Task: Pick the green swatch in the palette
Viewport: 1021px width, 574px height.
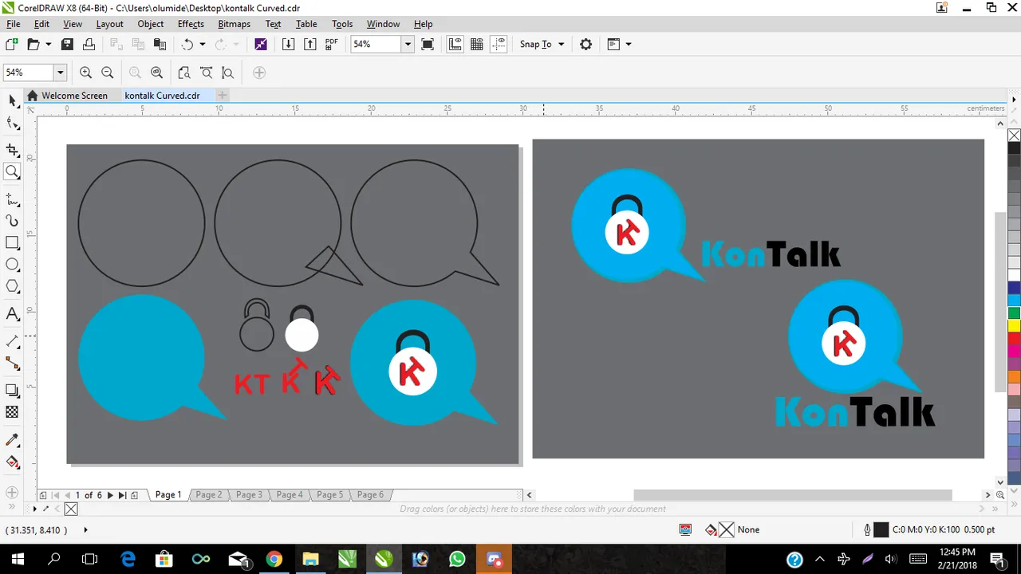Action: [x=1014, y=313]
